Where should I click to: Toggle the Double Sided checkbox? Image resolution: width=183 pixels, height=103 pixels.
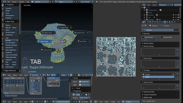(162, 37)
